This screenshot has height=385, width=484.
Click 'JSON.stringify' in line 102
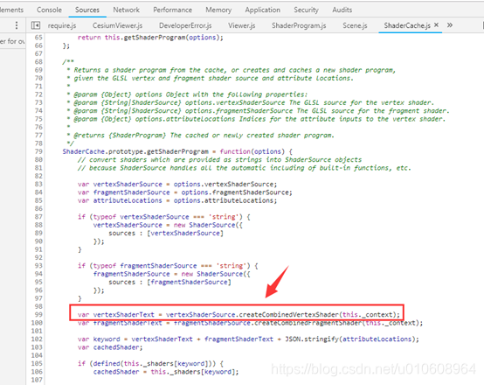click(312, 339)
